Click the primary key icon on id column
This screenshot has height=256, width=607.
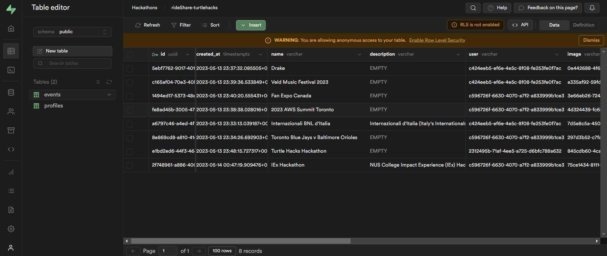(x=155, y=55)
